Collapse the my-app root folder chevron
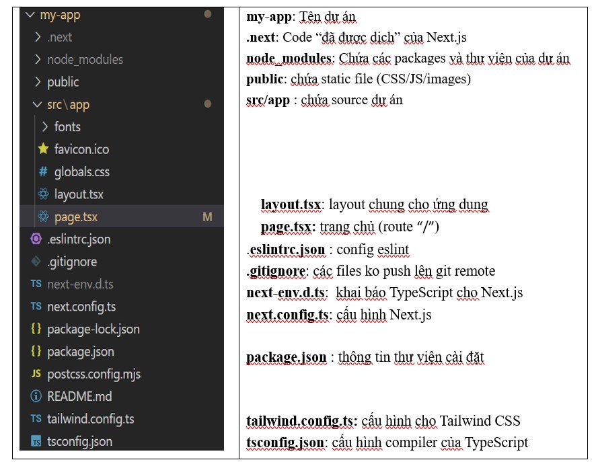Image resolution: width=598 pixels, height=462 pixels. [x=30, y=15]
